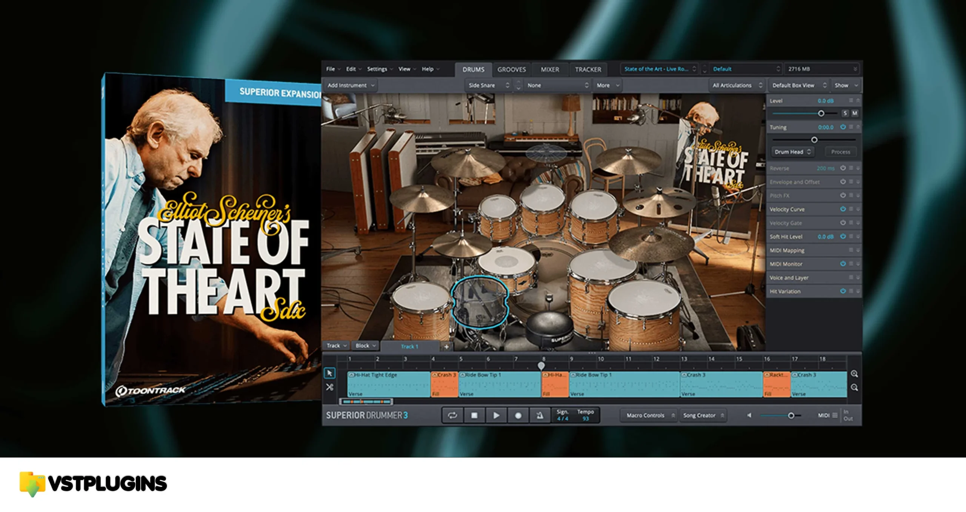966x512 pixels.
Task: Open the Side Snare selector dropdown
Action: (489, 85)
